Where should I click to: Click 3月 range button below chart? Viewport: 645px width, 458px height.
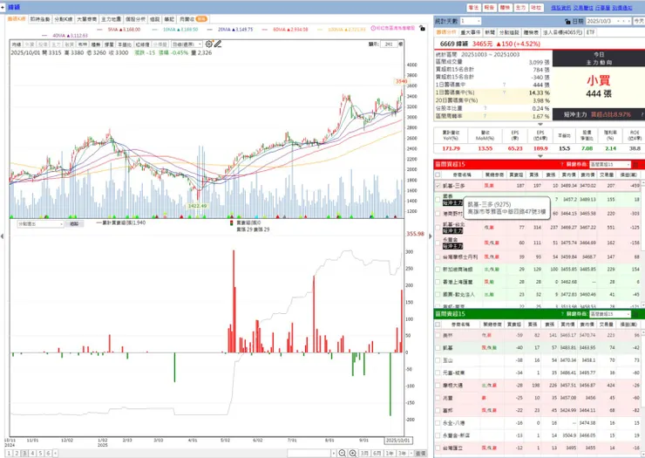tap(364, 453)
